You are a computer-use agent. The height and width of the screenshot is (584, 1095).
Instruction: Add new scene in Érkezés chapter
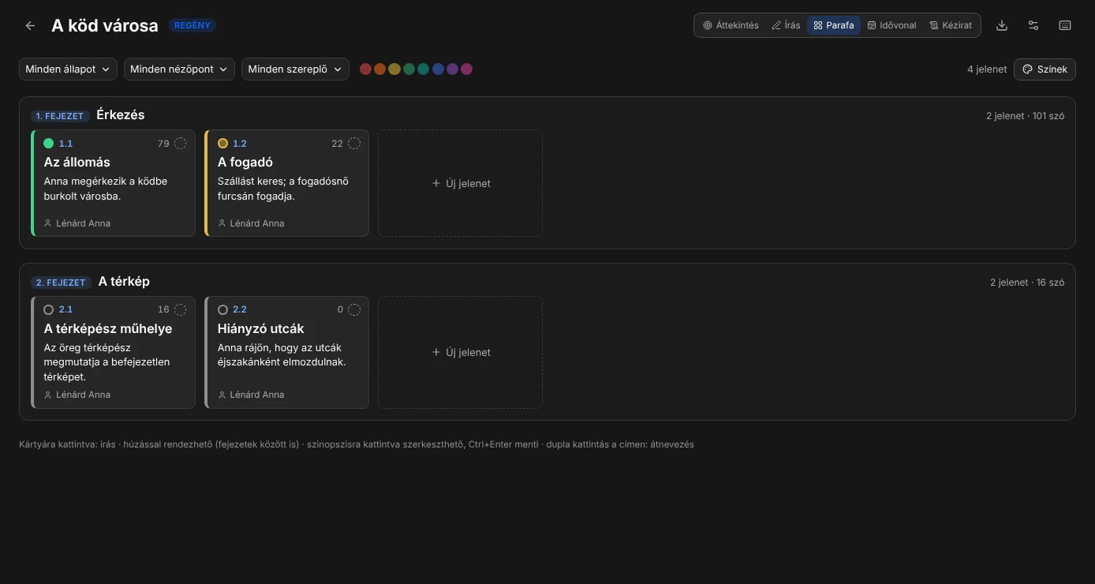[x=460, y=183]
